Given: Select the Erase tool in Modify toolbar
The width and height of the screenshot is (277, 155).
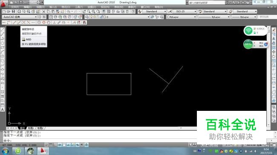Looking at the screenshot, I should (274, 30).
